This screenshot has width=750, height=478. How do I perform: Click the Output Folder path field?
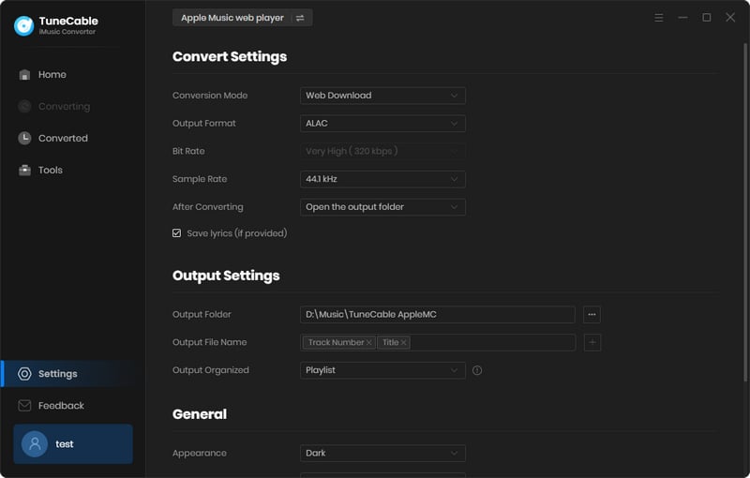pyautogui.click(x=438, y=315)
